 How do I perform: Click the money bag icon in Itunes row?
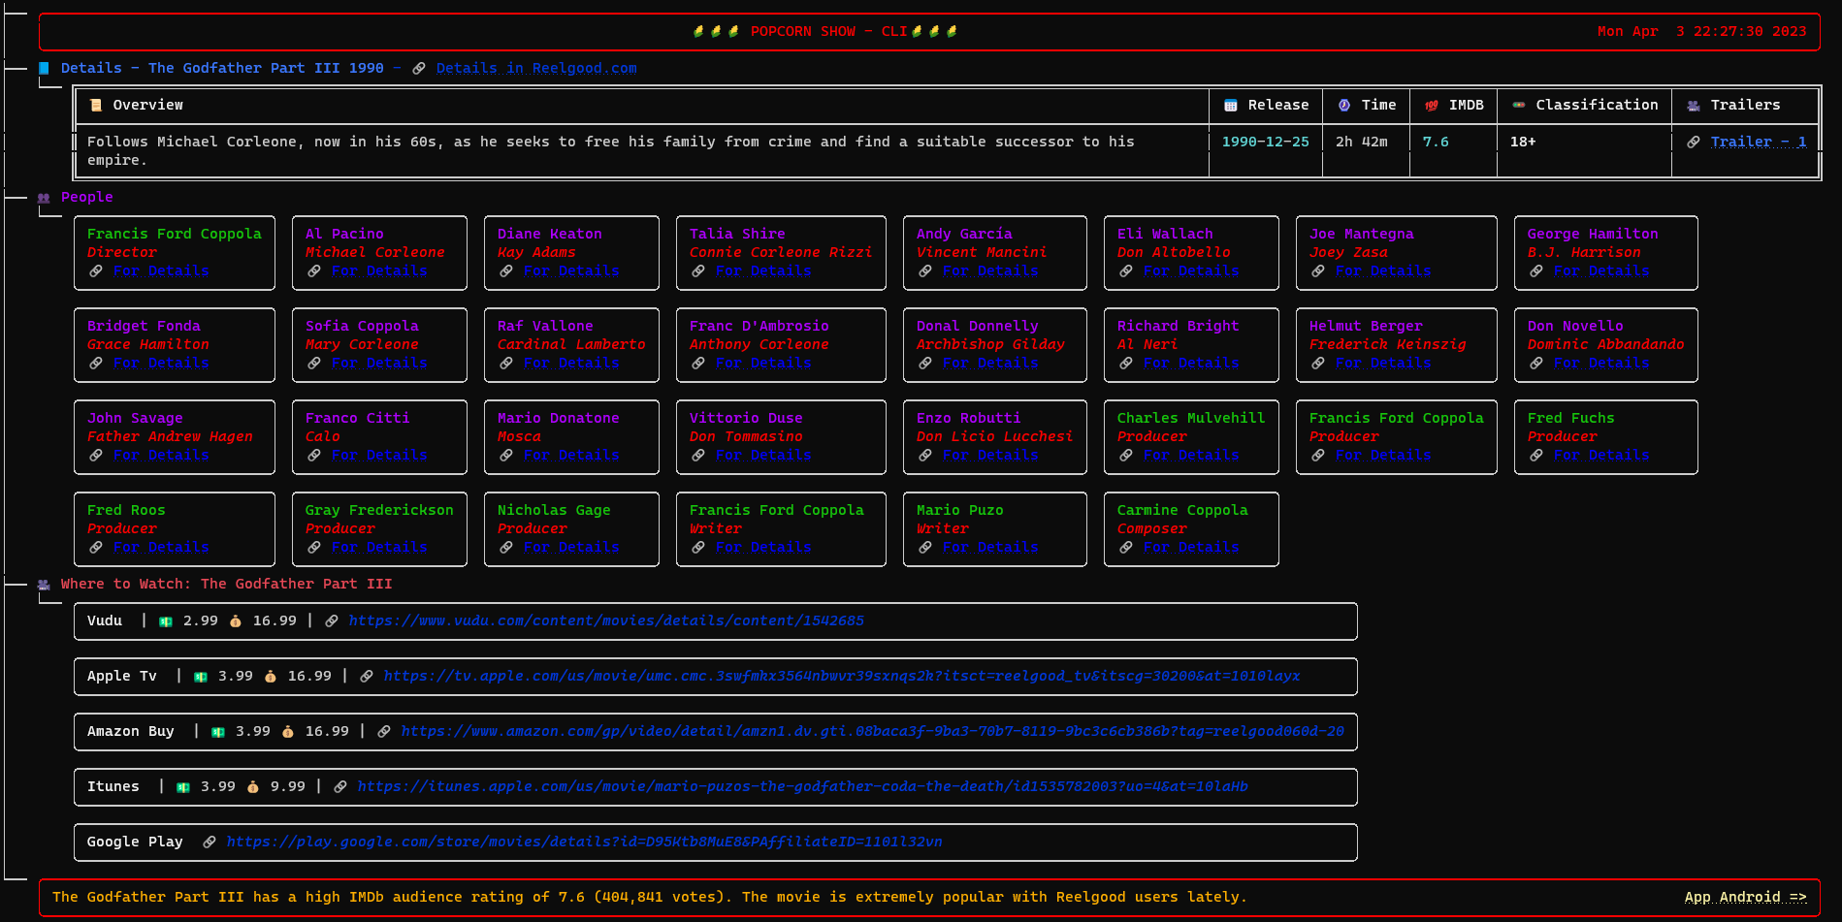(x=253, y=787)
